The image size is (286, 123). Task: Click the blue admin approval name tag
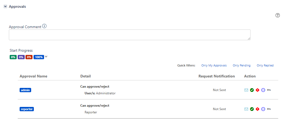tap(25, 90)
